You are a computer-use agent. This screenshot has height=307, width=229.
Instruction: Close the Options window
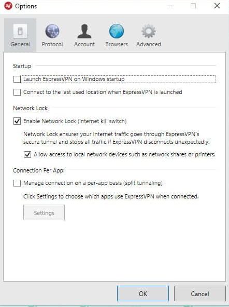coord(217,6)
